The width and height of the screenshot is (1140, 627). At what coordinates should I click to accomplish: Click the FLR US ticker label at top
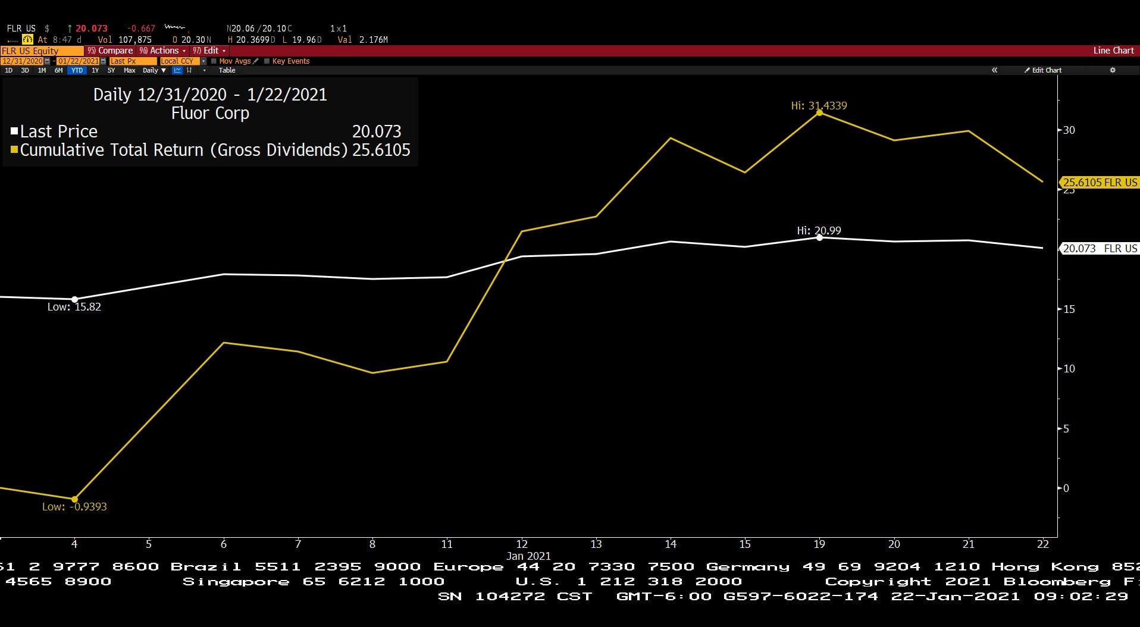coord(21,29)
